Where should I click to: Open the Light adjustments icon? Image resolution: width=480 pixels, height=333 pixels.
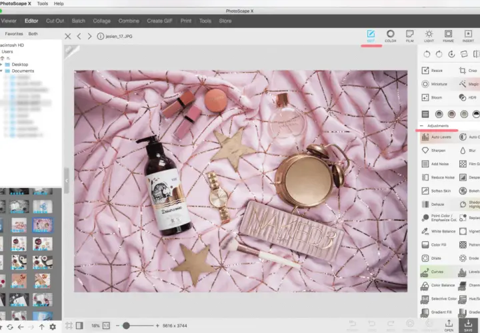[429, 36]
